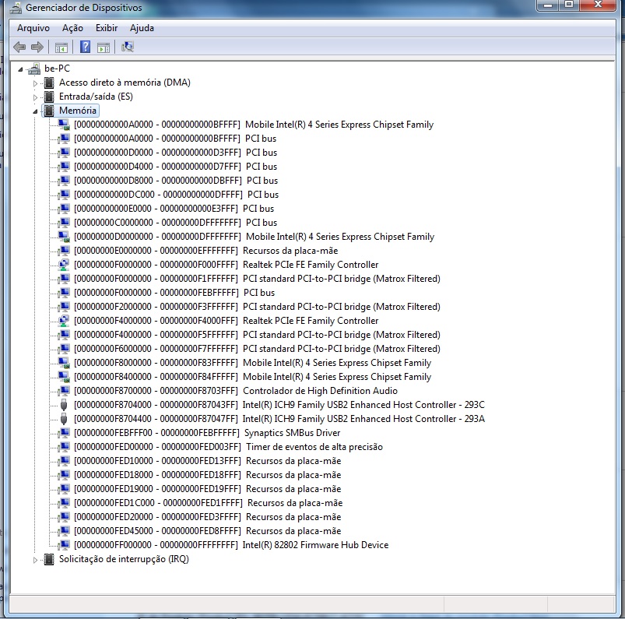Select Recursos da placa-mãe at FED10000

point(208,461)
